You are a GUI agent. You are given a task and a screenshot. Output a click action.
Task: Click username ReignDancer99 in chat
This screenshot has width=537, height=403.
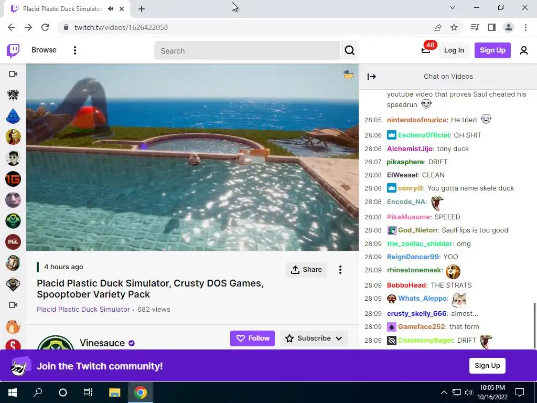click(413, 257)
